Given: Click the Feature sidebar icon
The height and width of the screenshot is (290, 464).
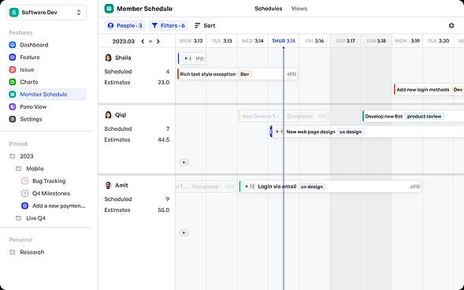Looking at the screenshot, I should tap(13, 58).
